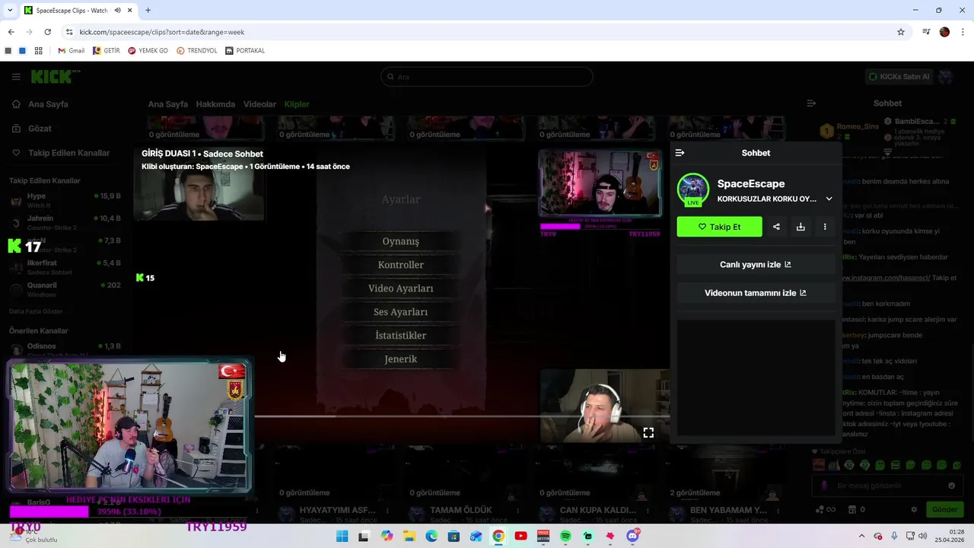Screen dimensions: 974x548
Task: Open Discord from the taskbar
Action: pyautogui.click(x=632, y=537)
